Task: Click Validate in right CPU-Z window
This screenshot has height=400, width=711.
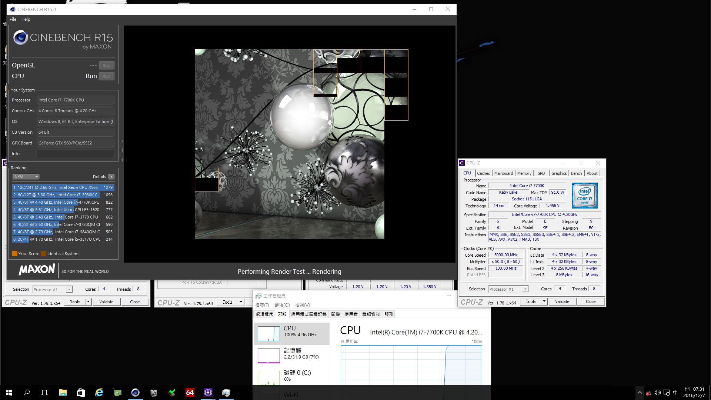Action: [562, 301]
